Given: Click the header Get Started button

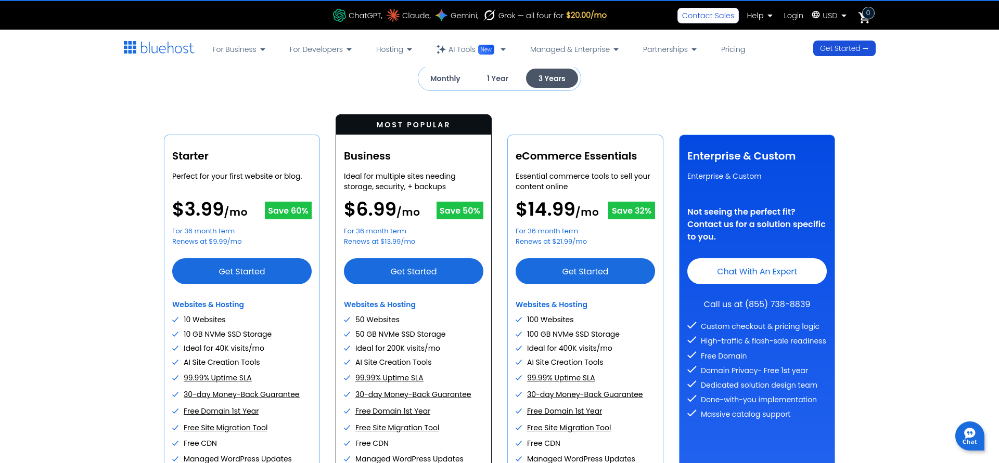Looking at the screenshot, I should (x=844, y=48).
